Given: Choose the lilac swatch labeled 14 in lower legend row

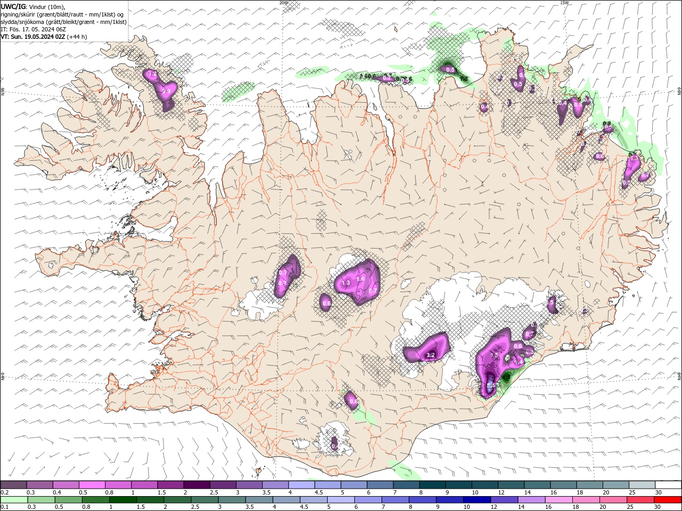Looking at the screenshot, I should coord(532,500).
